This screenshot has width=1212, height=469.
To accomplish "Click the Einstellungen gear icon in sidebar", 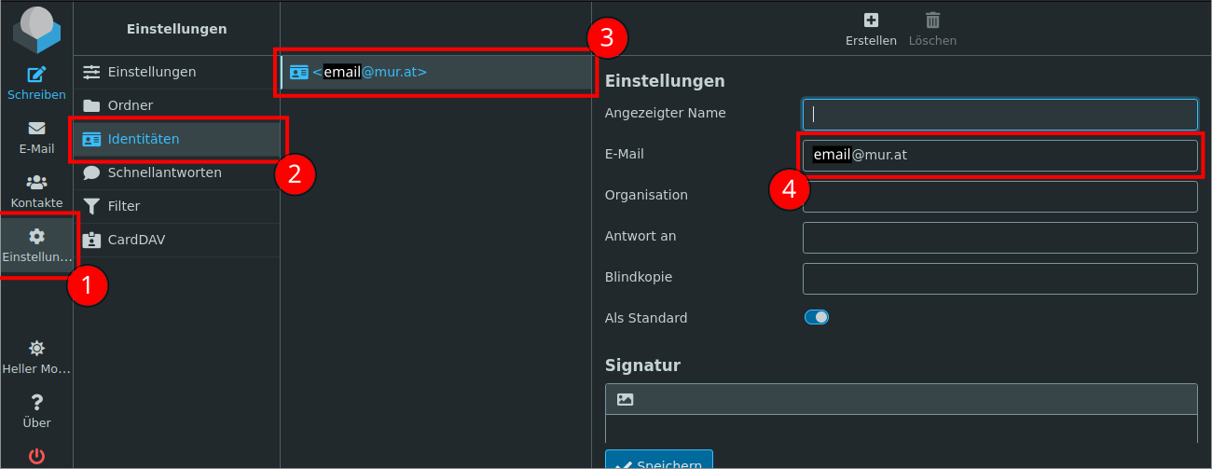I will (x=36, y=237).
